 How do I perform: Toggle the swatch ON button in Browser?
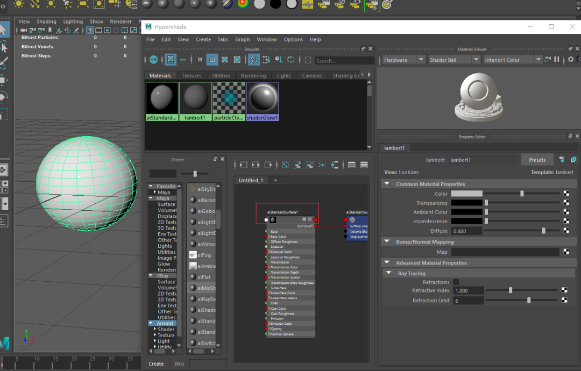(154, 60)
